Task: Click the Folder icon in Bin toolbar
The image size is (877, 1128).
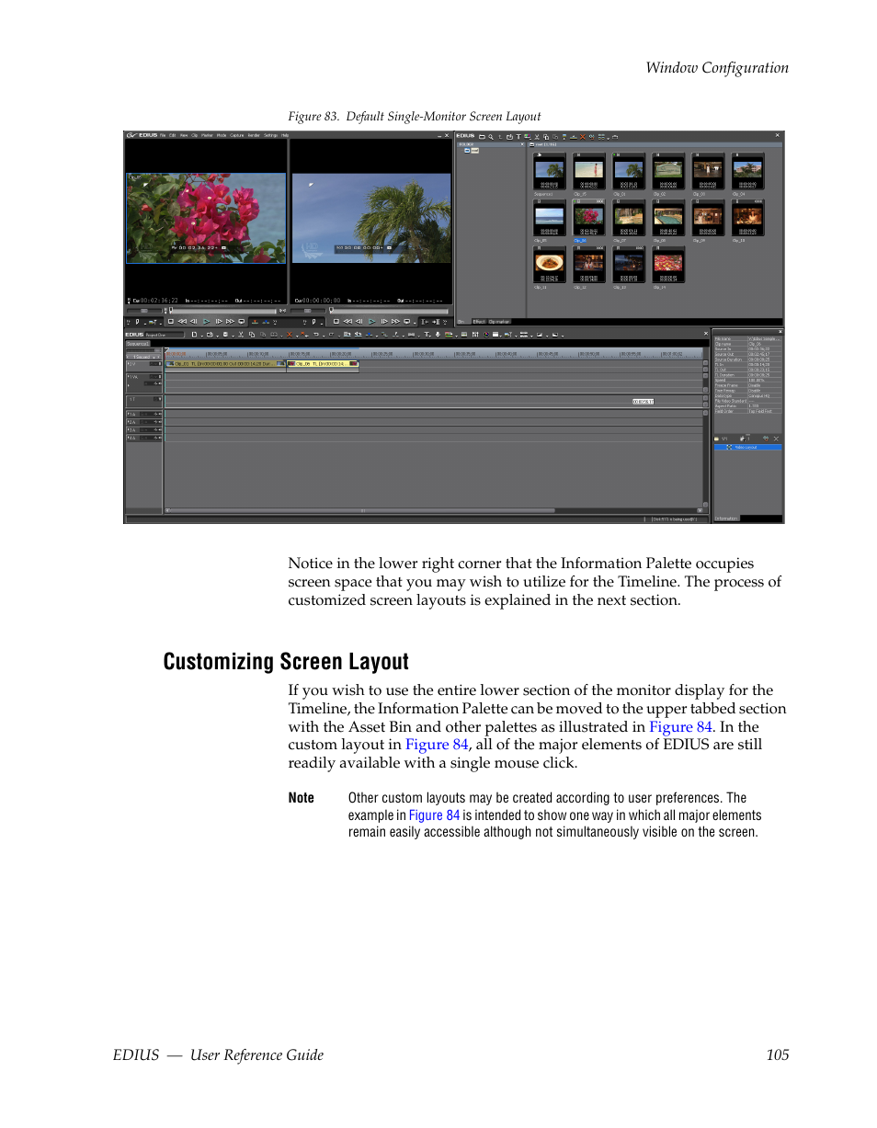Action: [482, 137]
